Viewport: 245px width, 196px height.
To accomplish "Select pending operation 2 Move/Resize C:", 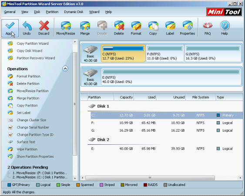I will tap(40, 177).
